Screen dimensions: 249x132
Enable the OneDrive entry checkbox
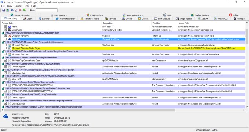(x=5, y=39)
